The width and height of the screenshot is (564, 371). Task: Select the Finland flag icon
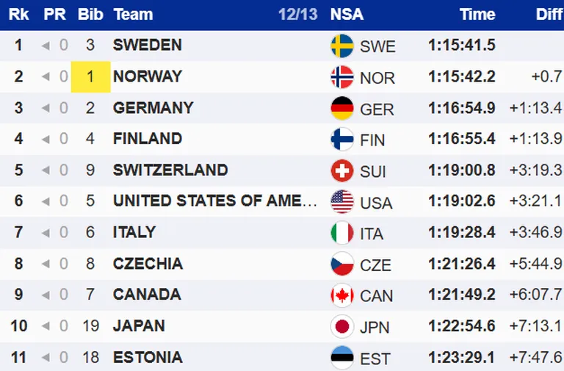coord(341,140)
